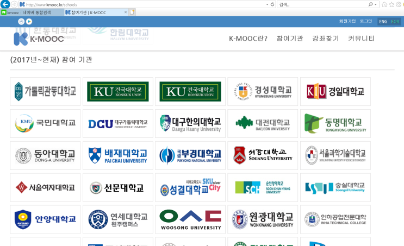Refresh the page with reload icon
404x246 pixels.
272,4
